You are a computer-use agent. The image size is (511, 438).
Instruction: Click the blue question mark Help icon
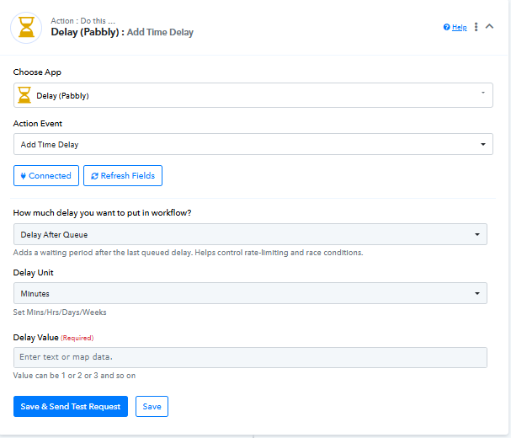(446, 28)
